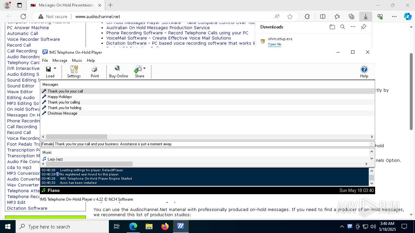Click the Piano now-playing status label
The width and height of the screenshot is (415, 233).
point(53,191)
